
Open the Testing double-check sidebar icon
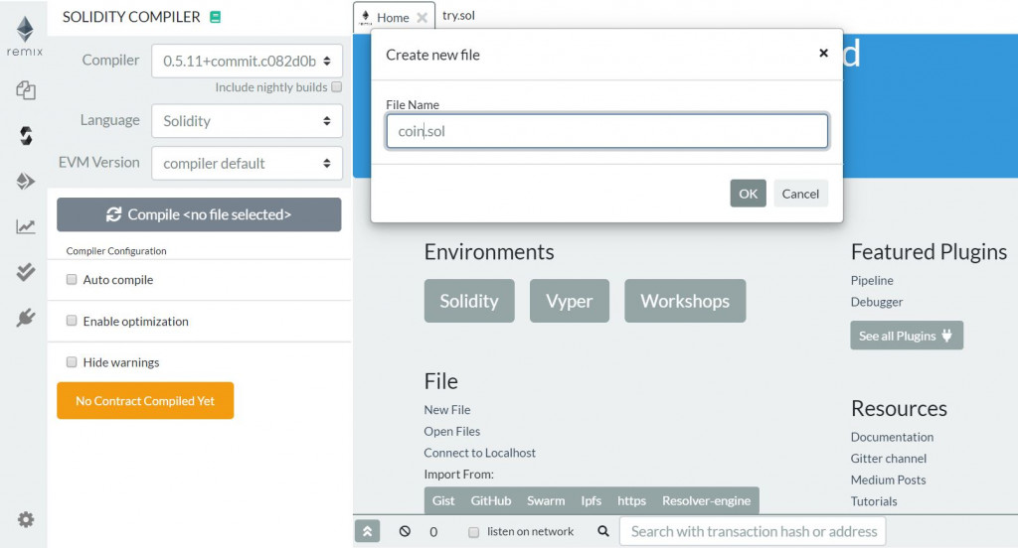[x=25, y=272]
